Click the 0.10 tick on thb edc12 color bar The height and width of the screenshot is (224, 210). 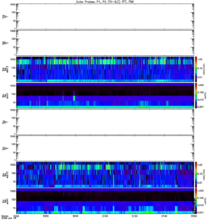[200, 68]
